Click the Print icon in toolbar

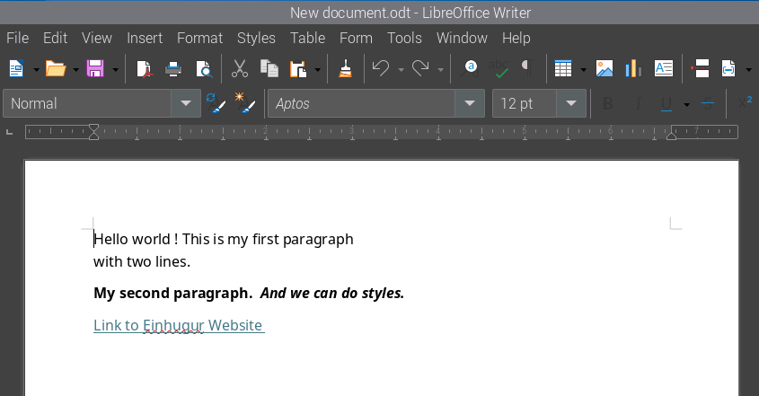(174, 68)
